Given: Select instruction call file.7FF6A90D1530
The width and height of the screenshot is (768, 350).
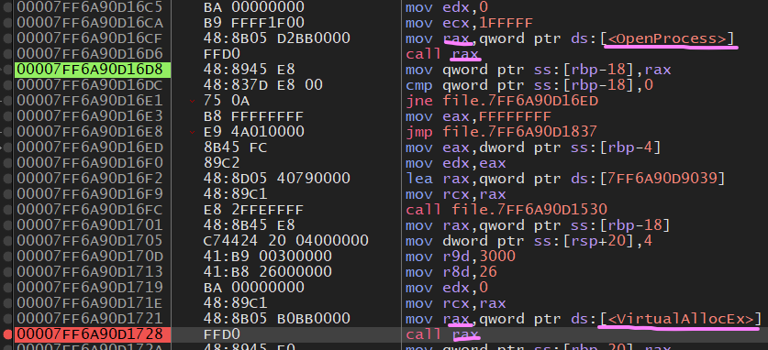Looking at the screenshot, I should coord(506,210).
